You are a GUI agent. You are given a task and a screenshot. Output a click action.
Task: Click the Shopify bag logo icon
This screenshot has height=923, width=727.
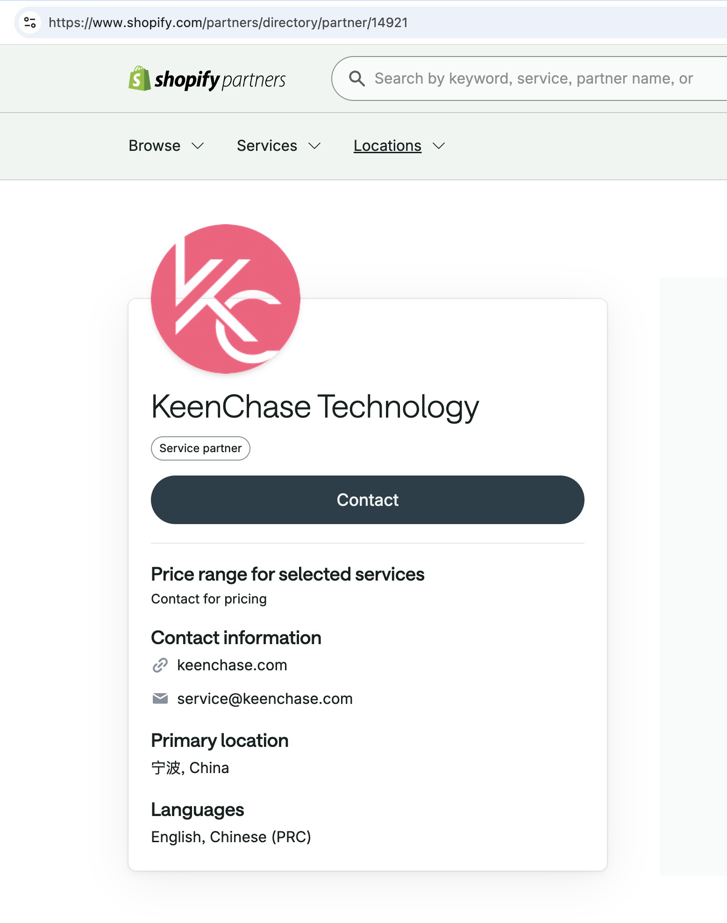(x=139, y=78)
